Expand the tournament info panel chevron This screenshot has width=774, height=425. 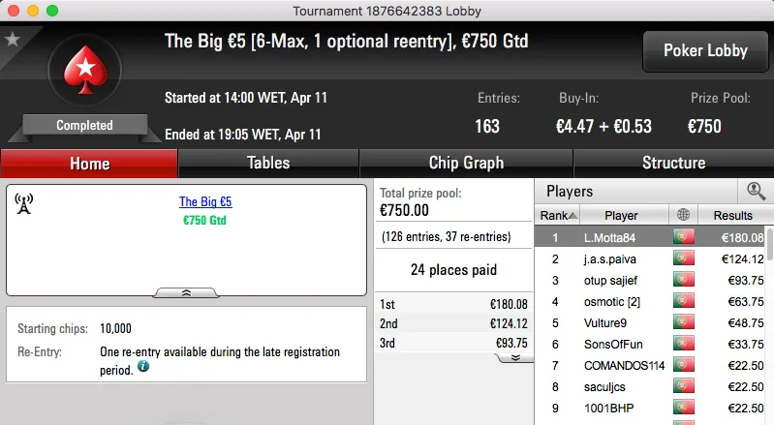coord(187,291)
